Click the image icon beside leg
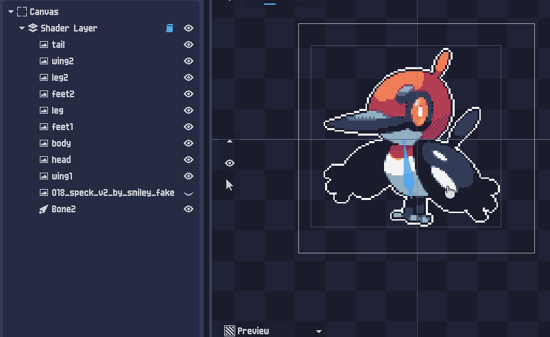The width and height of the screenshot is (550, 337). (43, 110)
